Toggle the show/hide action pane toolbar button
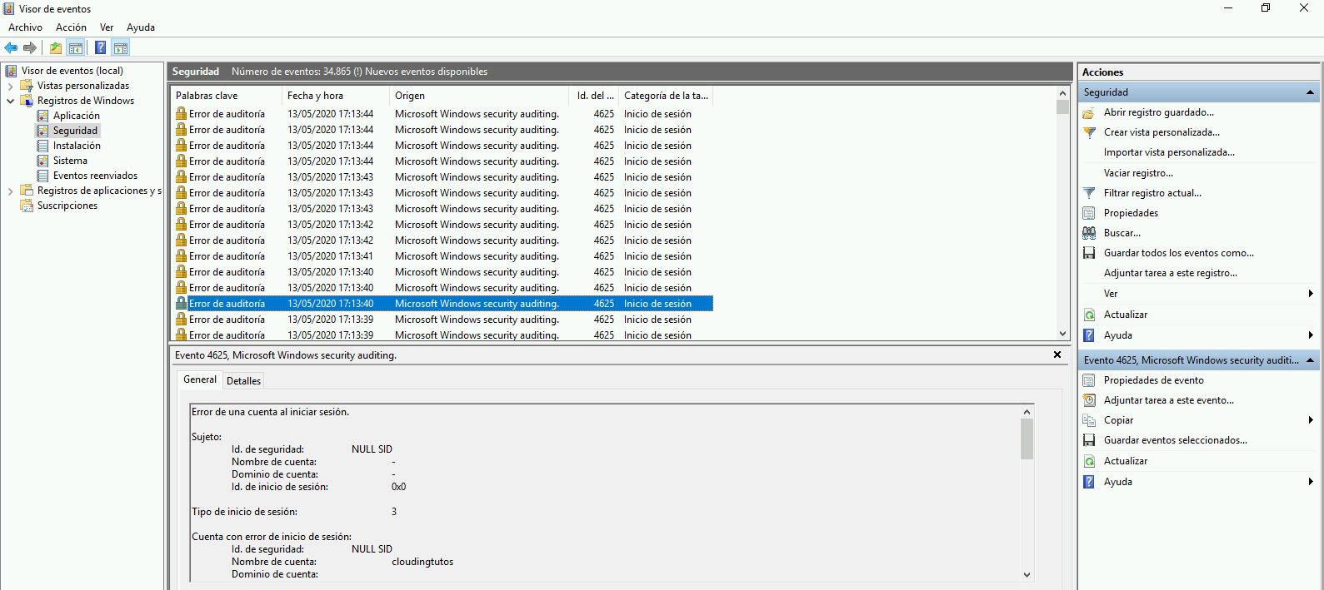 121,48
